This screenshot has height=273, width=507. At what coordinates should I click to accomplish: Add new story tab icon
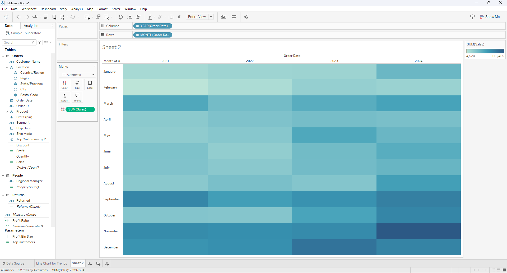[107, 263]
